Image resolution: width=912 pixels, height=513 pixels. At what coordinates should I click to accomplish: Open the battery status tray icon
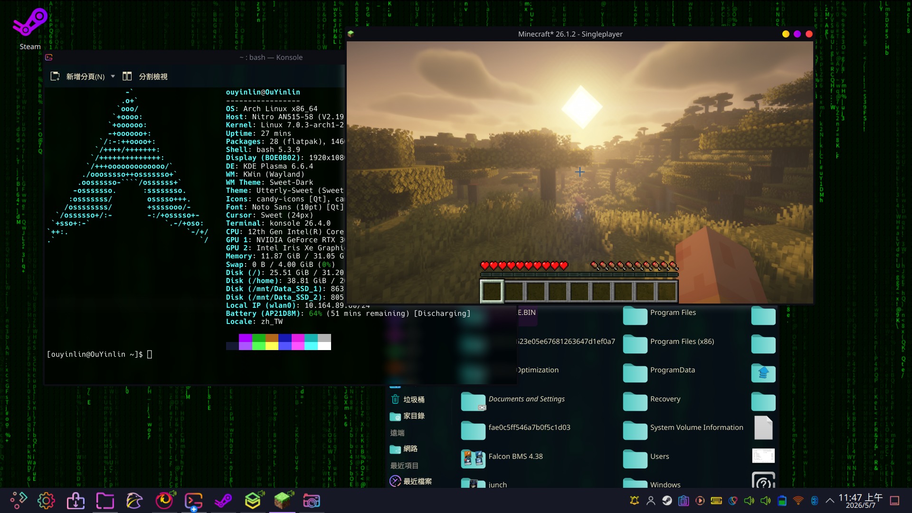point(782,501)
